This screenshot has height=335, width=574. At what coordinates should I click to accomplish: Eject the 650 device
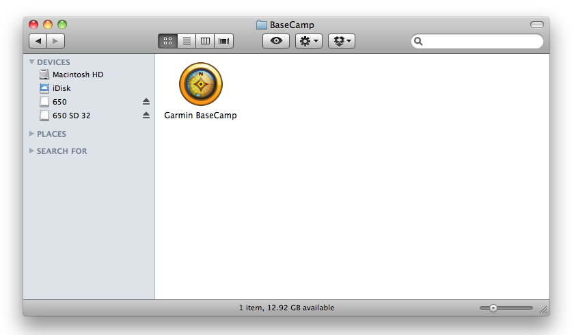coord(146,102)
